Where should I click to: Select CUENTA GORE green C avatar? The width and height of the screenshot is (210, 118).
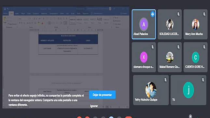[195, 57]
